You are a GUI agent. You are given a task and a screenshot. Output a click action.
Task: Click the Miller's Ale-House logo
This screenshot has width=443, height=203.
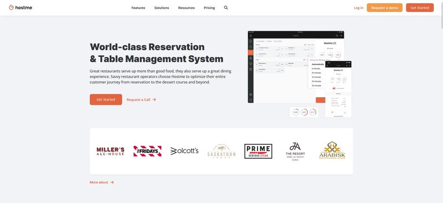[110, 151]
